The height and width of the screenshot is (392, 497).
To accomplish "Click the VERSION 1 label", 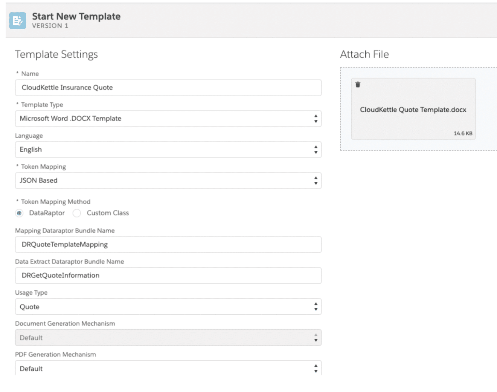I will 50,26.
